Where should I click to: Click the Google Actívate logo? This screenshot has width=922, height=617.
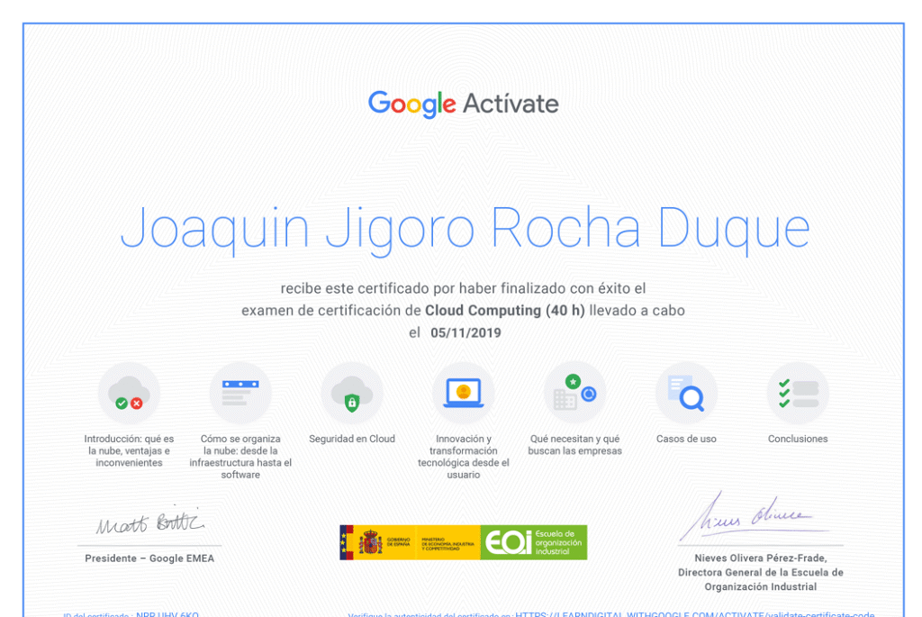tap(464, 104)
